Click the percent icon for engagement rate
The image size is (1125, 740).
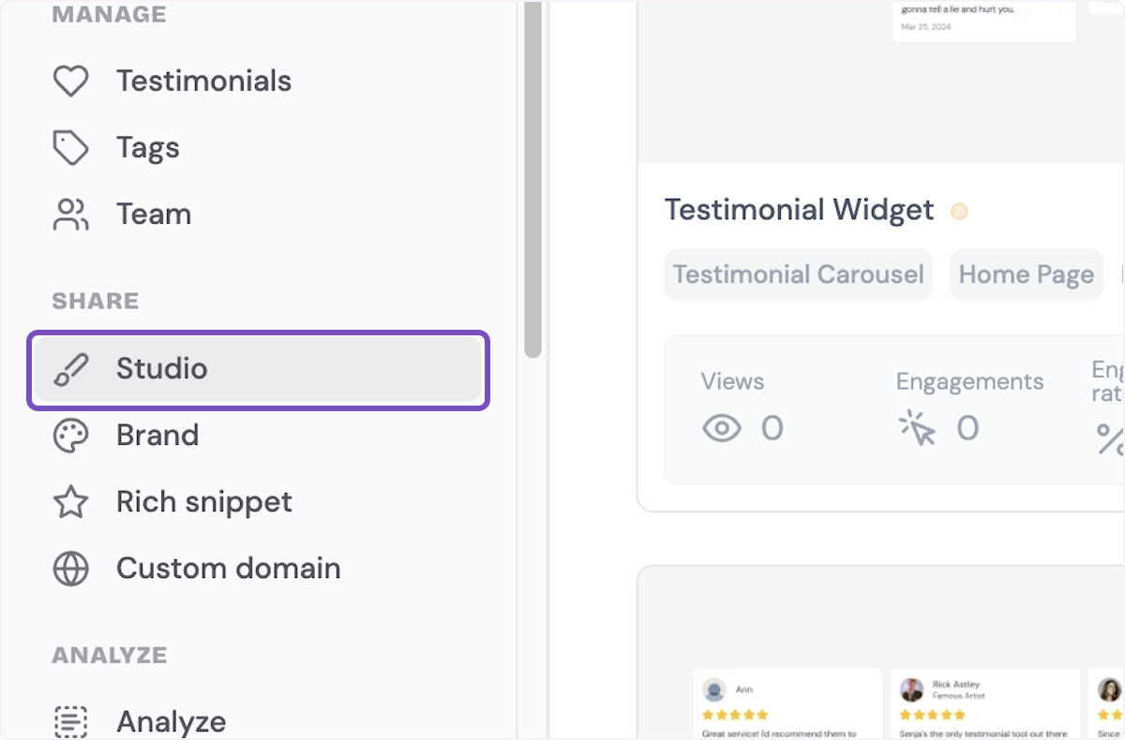point(1110,437)
